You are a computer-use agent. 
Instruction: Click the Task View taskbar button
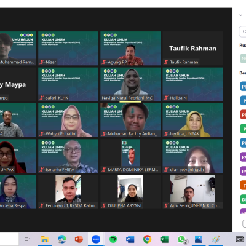(x=28, y=239)
